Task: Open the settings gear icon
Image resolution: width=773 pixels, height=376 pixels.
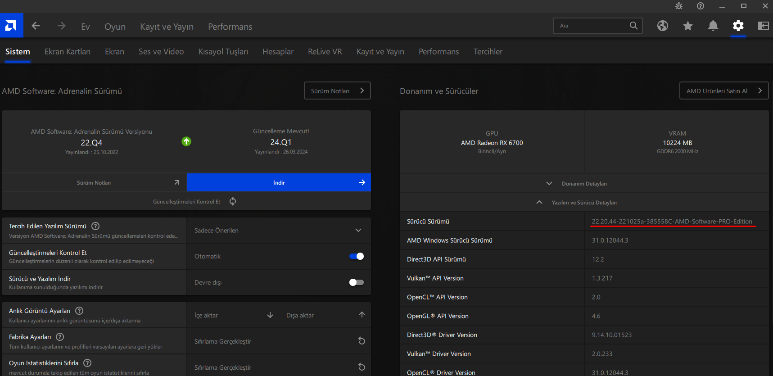Action: [x=738, y=26]
